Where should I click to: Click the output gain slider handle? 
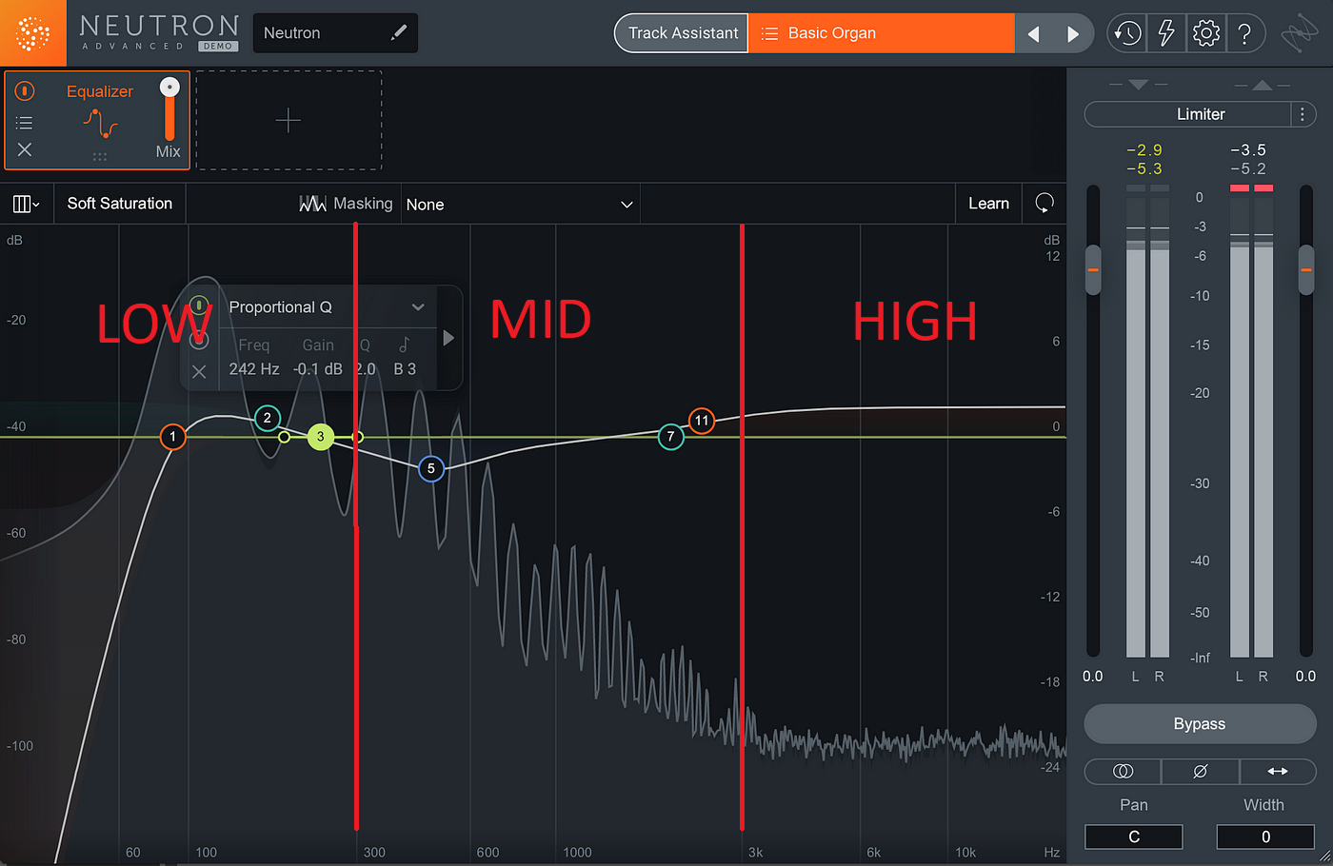[x=1306, y=269]
